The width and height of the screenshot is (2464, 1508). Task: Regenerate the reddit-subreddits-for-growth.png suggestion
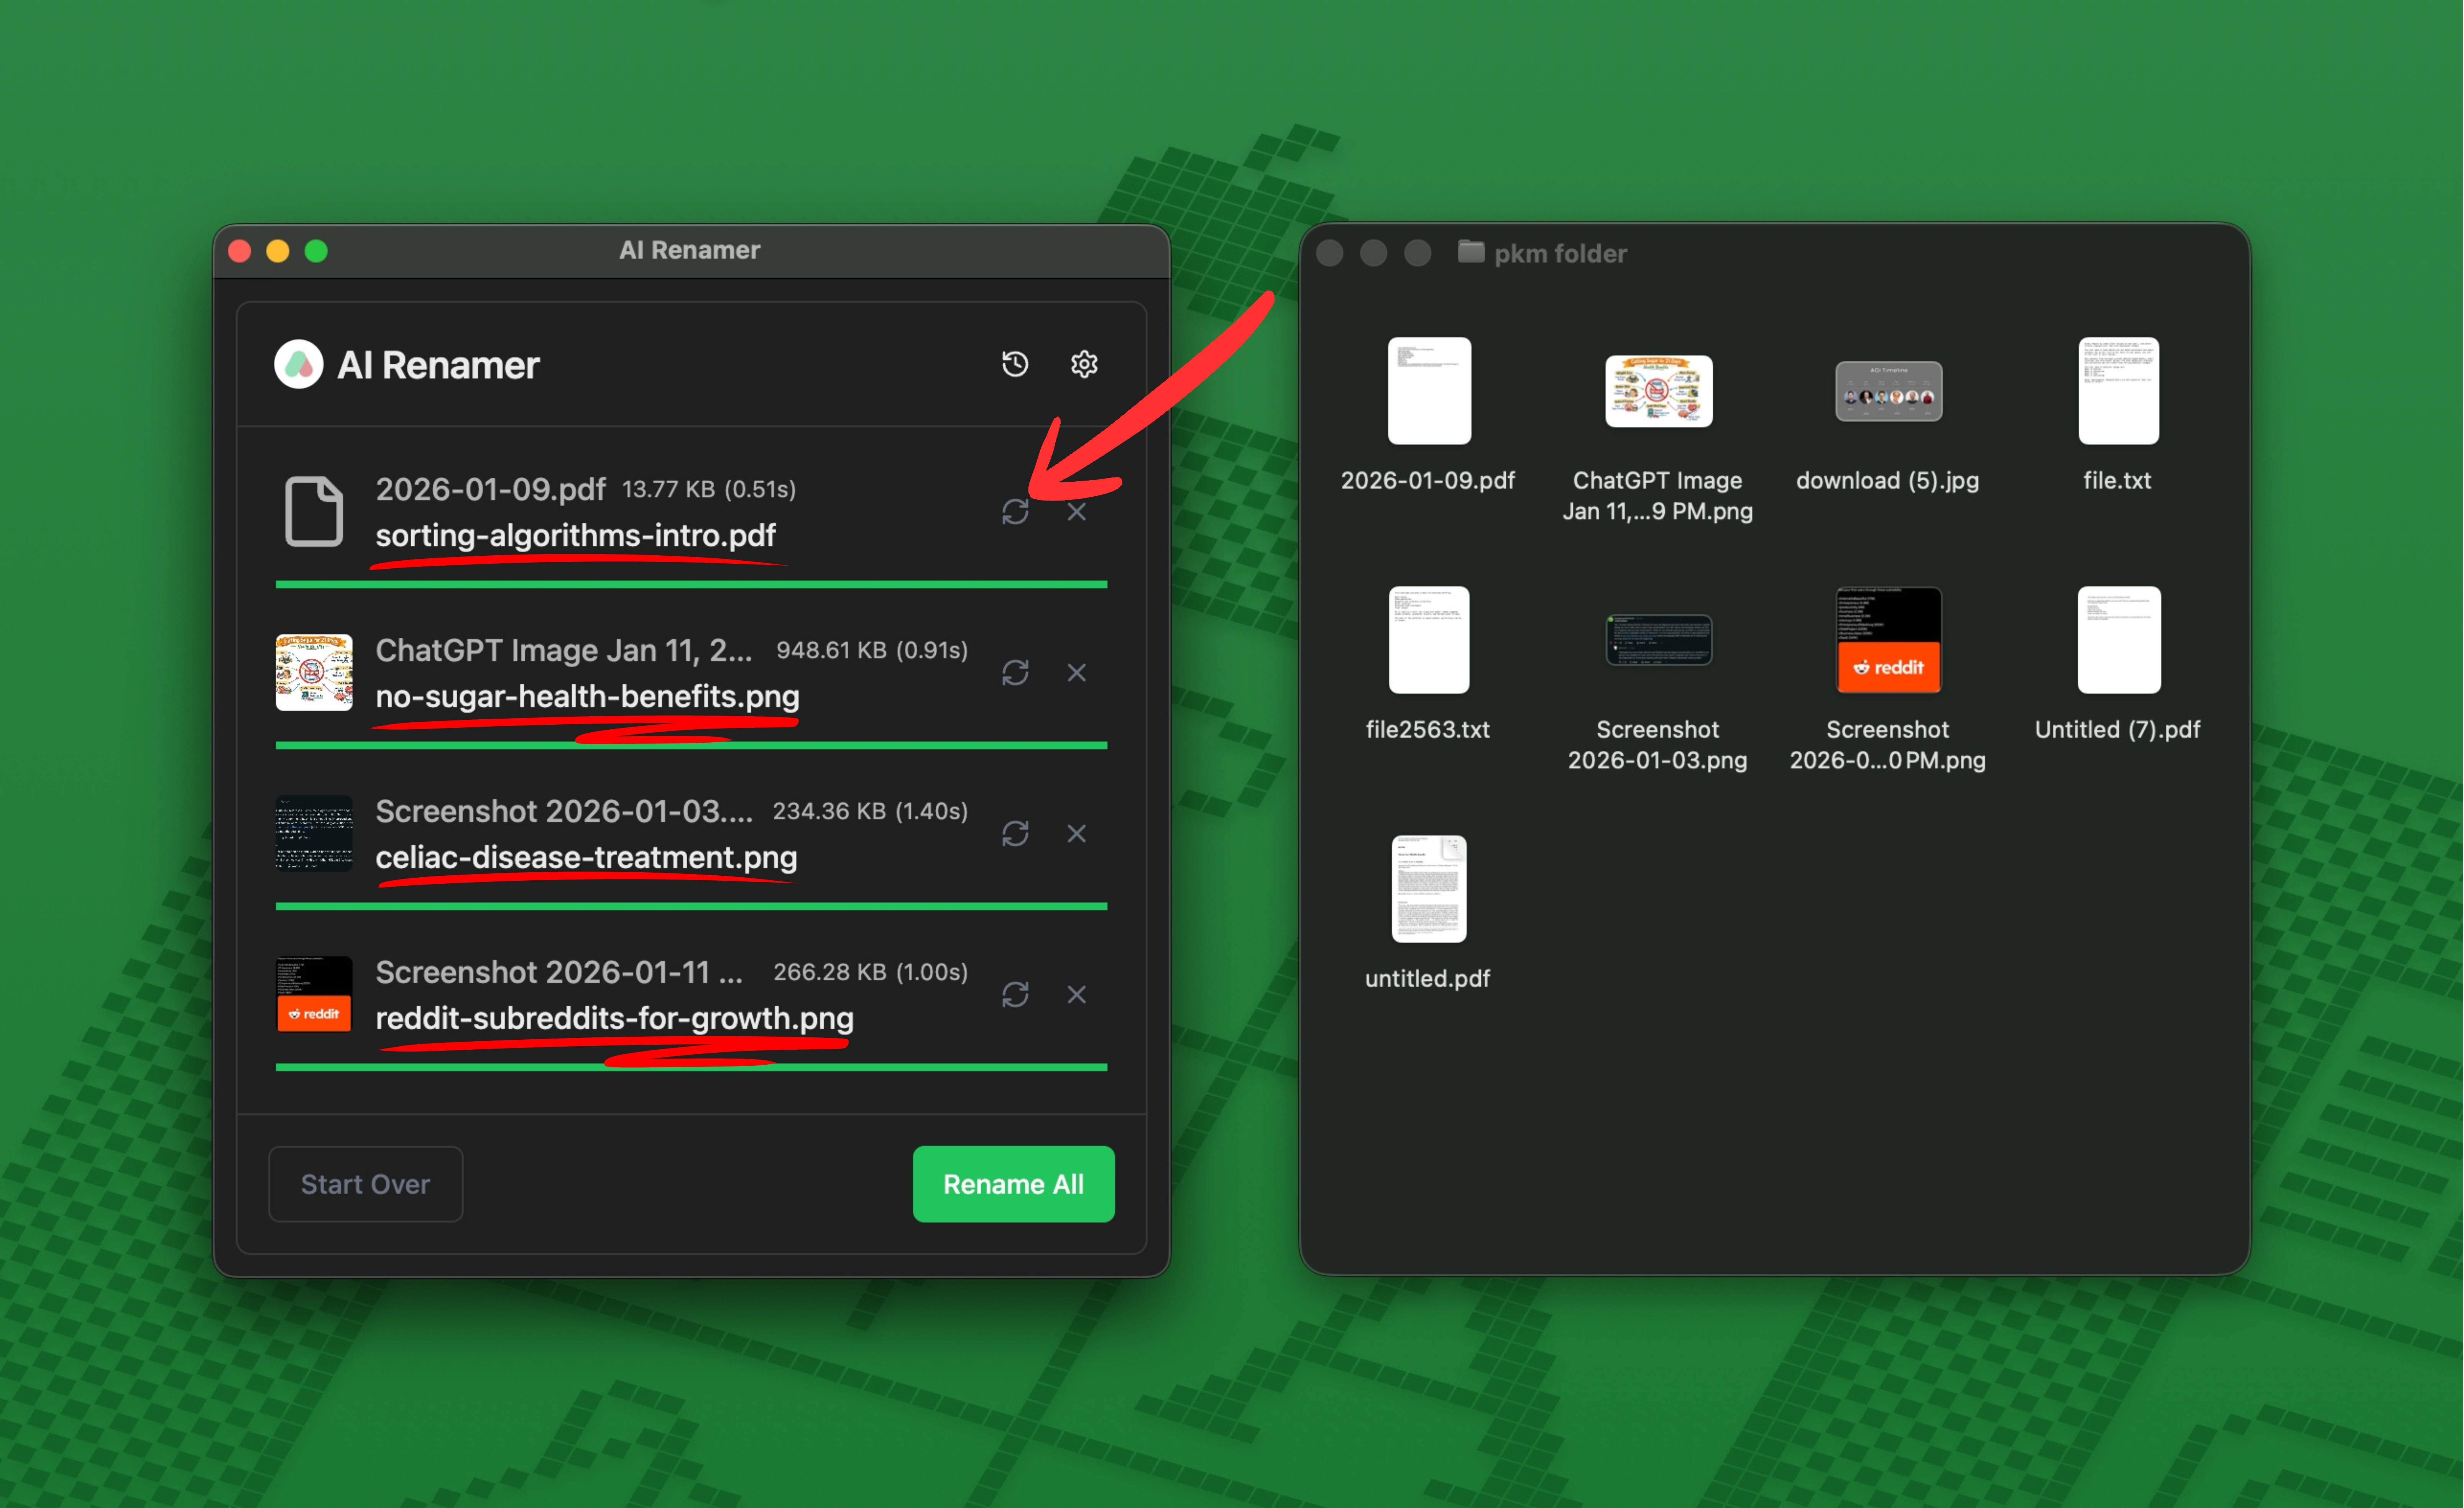1015,995
